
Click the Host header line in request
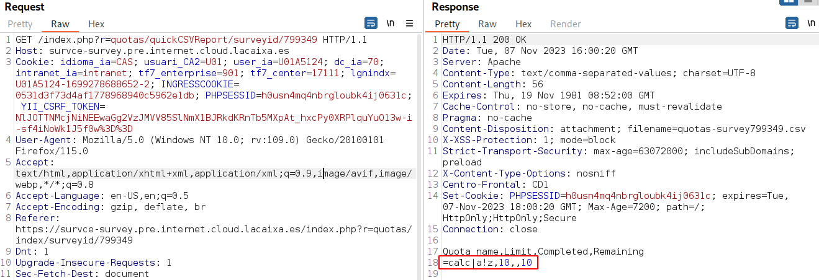(x=152, y=51)
